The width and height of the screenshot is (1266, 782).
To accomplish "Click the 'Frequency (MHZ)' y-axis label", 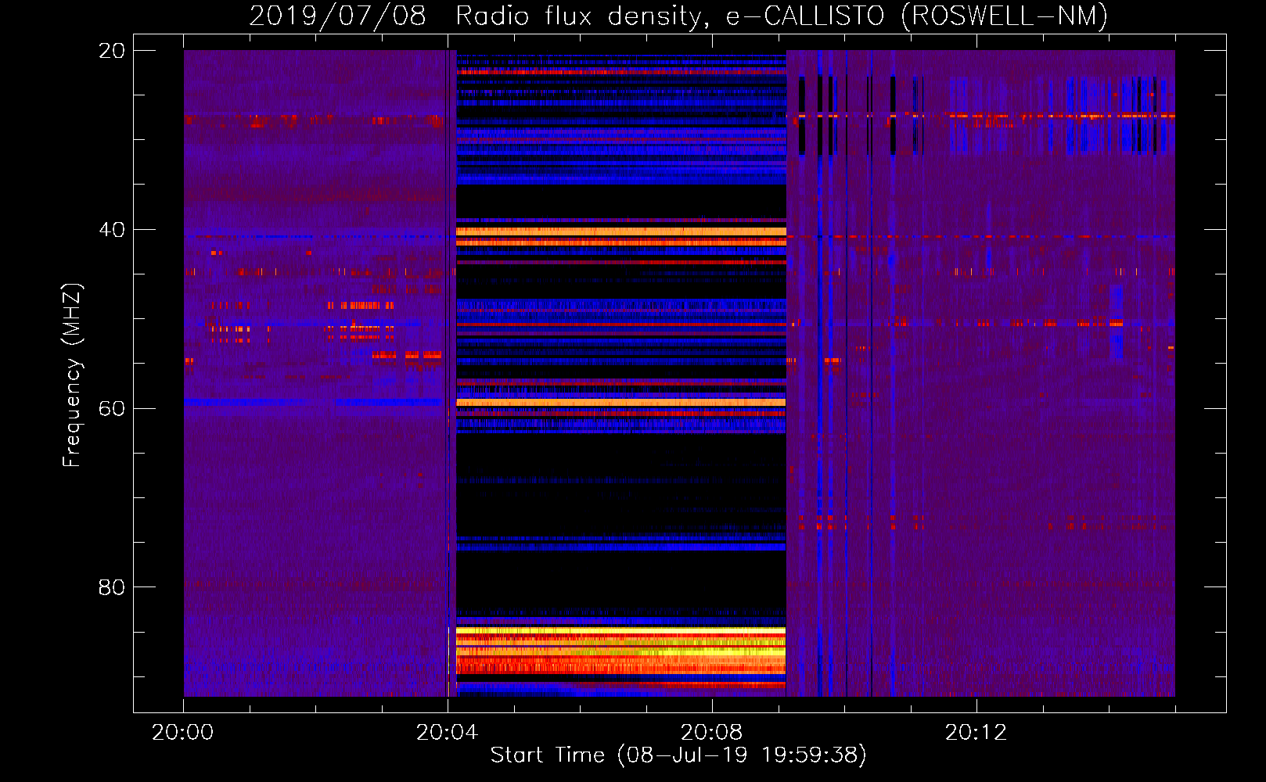I will point(71,375).
